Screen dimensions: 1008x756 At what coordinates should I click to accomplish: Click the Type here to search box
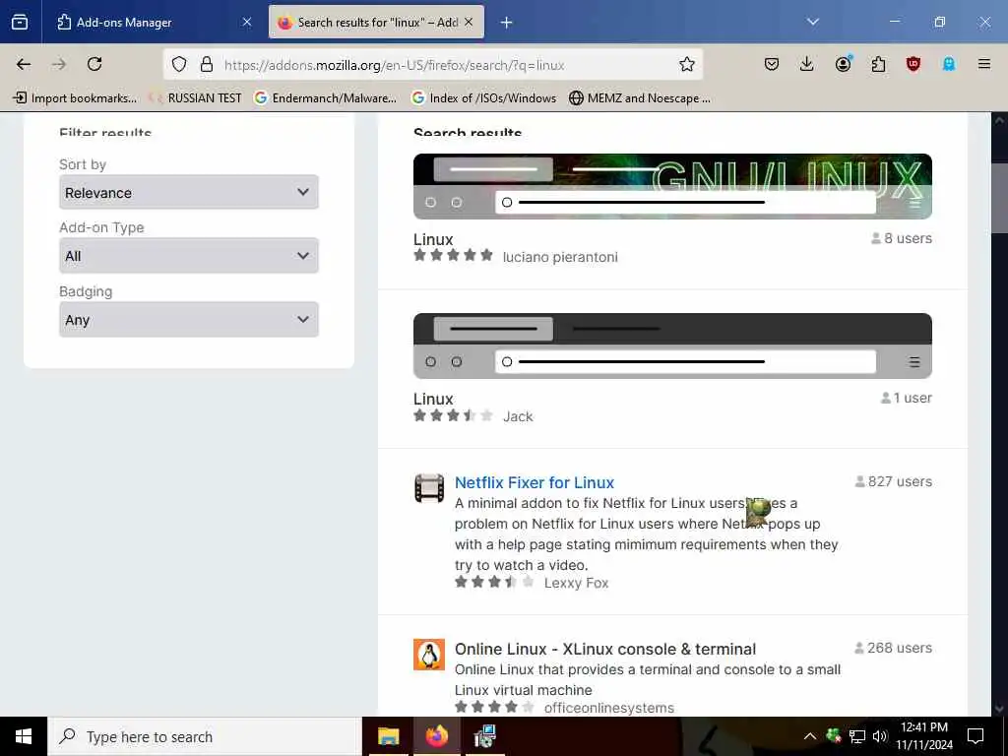205,736
